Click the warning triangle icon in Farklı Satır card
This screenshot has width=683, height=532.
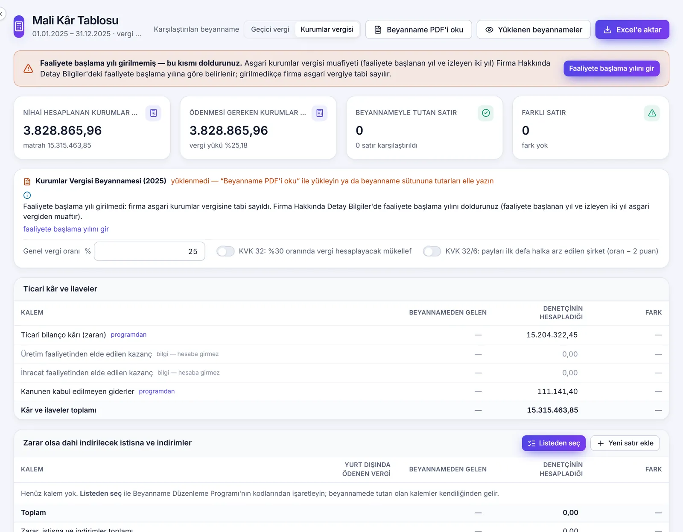pyautogui.click(x=652, y=113)
